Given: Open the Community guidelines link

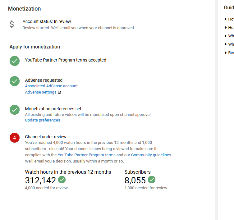Looking at the screenshot, I should [151, 155].
